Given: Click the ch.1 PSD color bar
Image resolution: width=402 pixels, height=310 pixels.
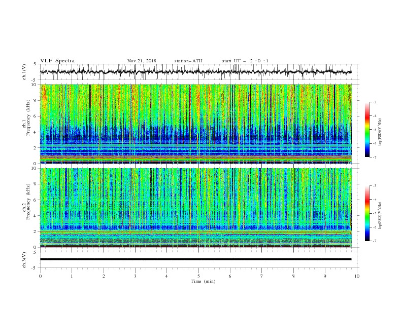Looking at the screenshot, I should [x=367, y=129].
